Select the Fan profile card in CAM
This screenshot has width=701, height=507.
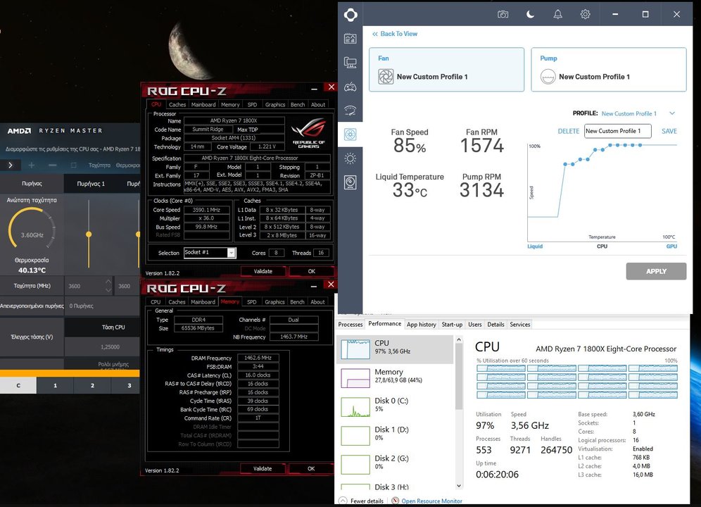[x=446, y=69]
